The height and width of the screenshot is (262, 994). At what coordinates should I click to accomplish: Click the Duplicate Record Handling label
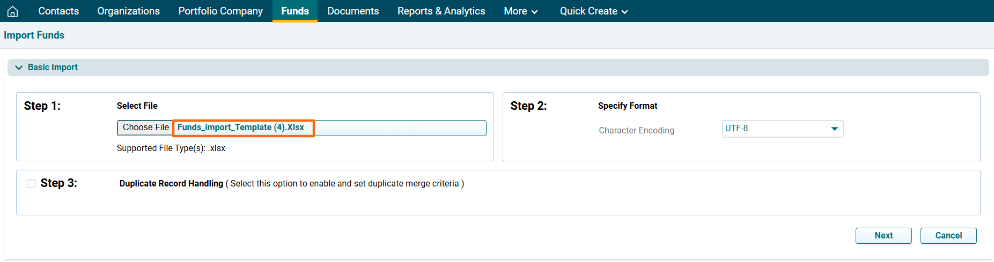[x=171, y=184]
